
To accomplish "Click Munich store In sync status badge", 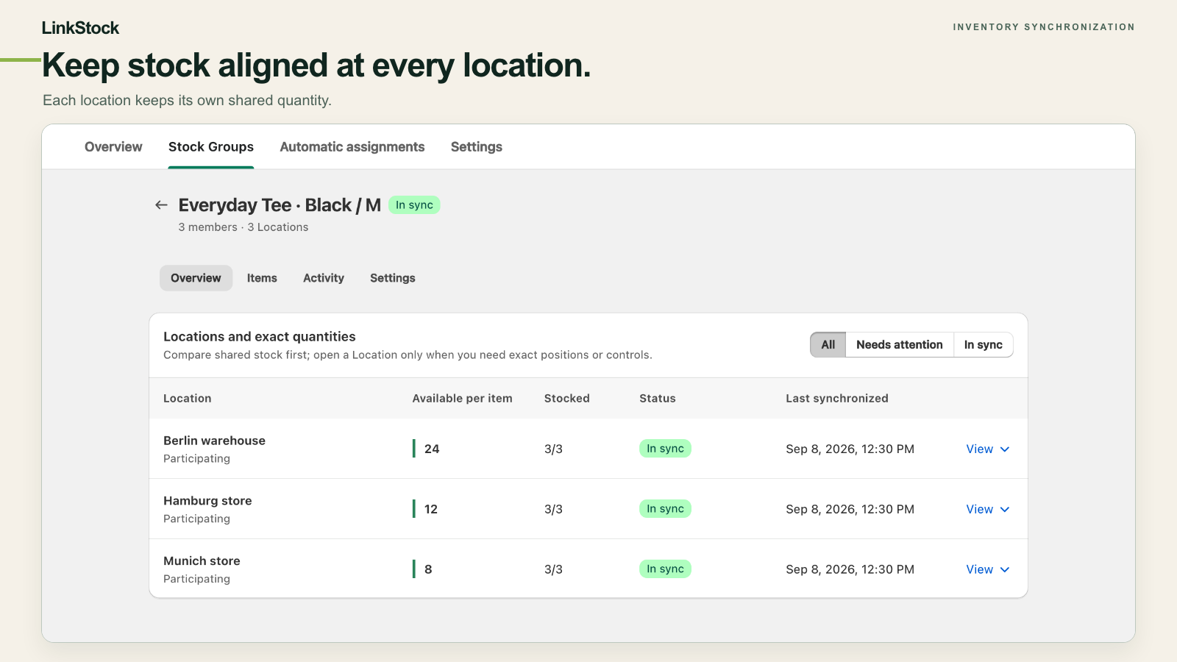I will coord(665,569).
